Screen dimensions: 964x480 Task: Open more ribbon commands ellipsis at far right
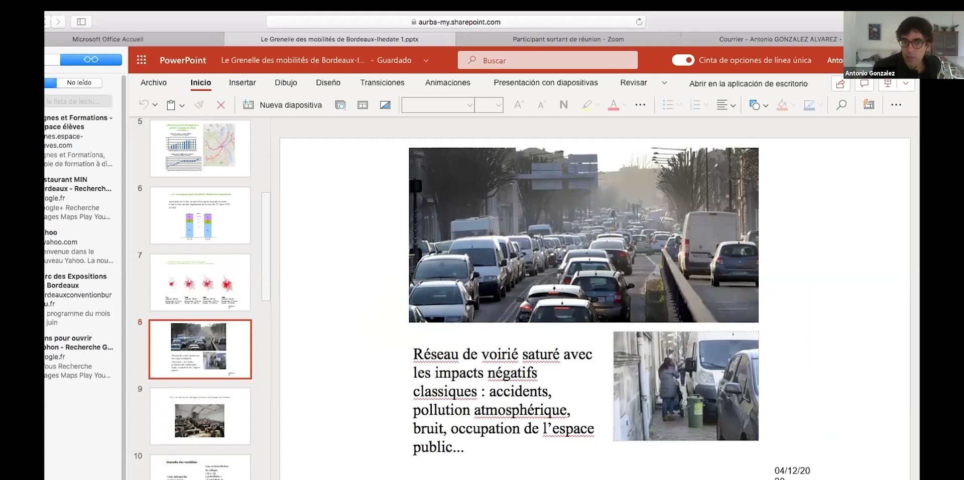pyautogui.click(x=896, y=105)
